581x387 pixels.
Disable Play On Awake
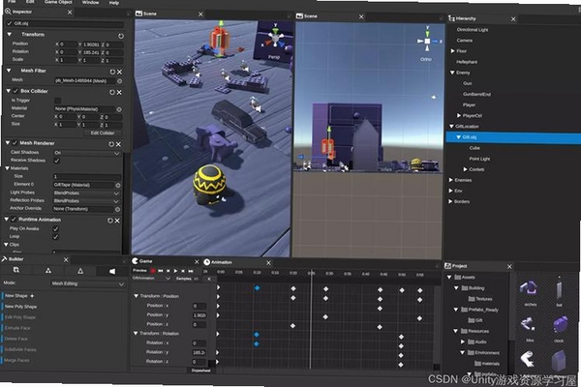click(55, 229)
